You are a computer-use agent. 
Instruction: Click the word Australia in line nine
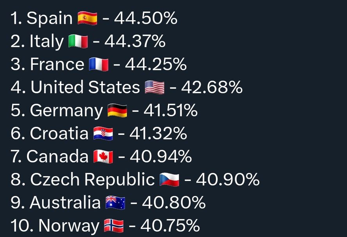click(65, 203)
